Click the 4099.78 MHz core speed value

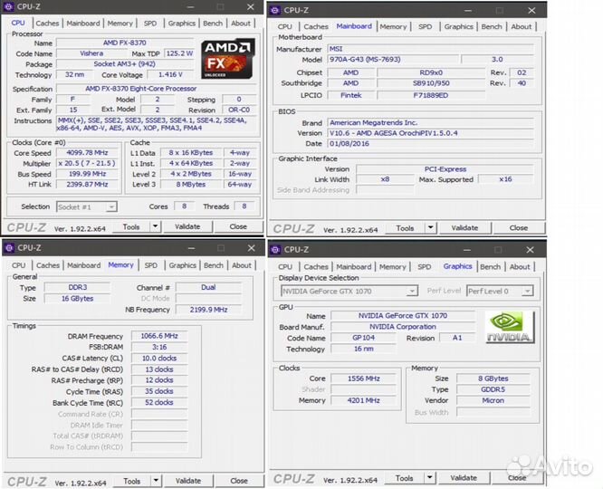point(87,153)
